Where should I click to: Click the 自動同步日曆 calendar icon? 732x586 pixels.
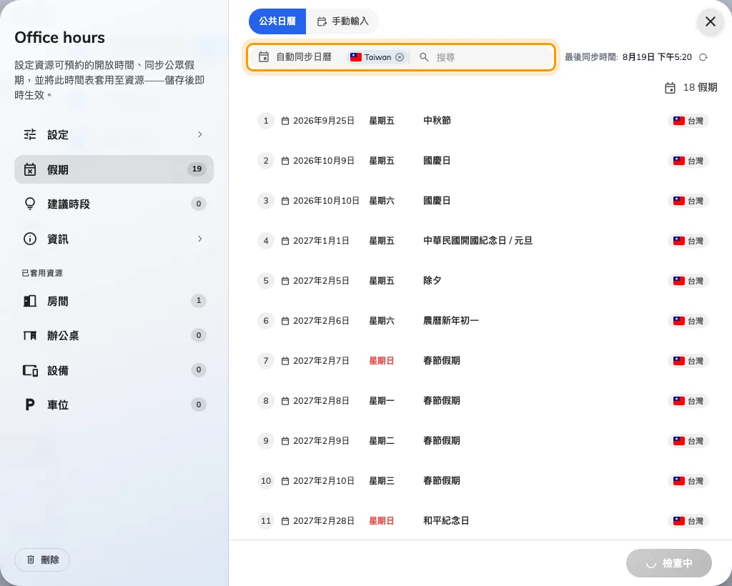(x=264, y=57)
